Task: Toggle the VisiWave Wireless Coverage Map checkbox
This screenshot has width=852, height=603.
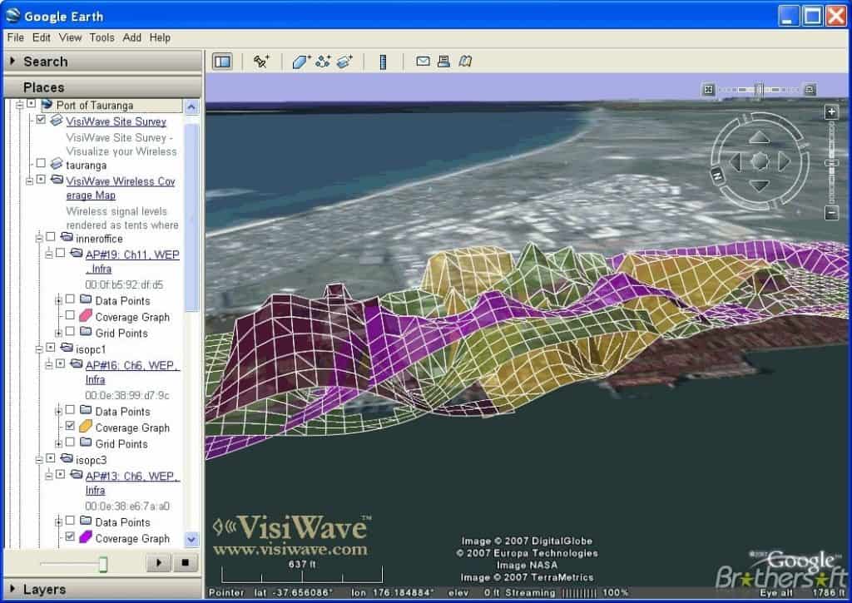Action: 41,179
